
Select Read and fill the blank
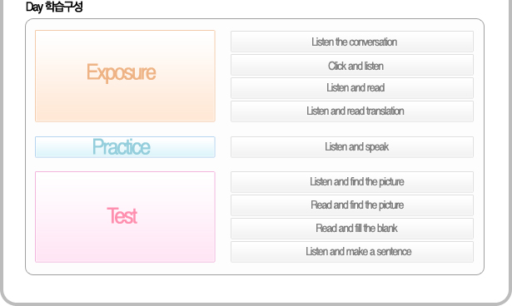[x=352, y=229]
